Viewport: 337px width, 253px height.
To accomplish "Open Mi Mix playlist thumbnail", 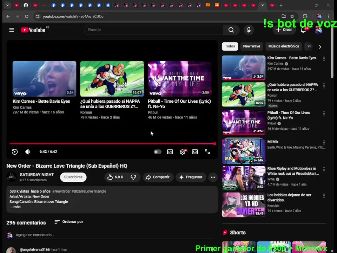I will 244,151.
